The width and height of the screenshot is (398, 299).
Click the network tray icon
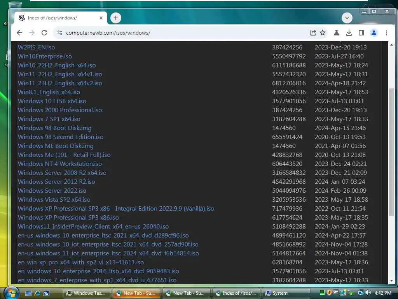[x=361, y=293]
